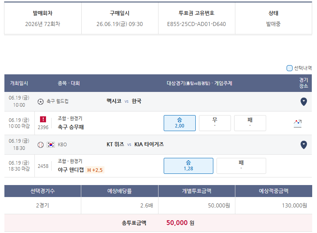Click the 종목 · 대회 column header

pyautogui.click(x=69, y=83)
